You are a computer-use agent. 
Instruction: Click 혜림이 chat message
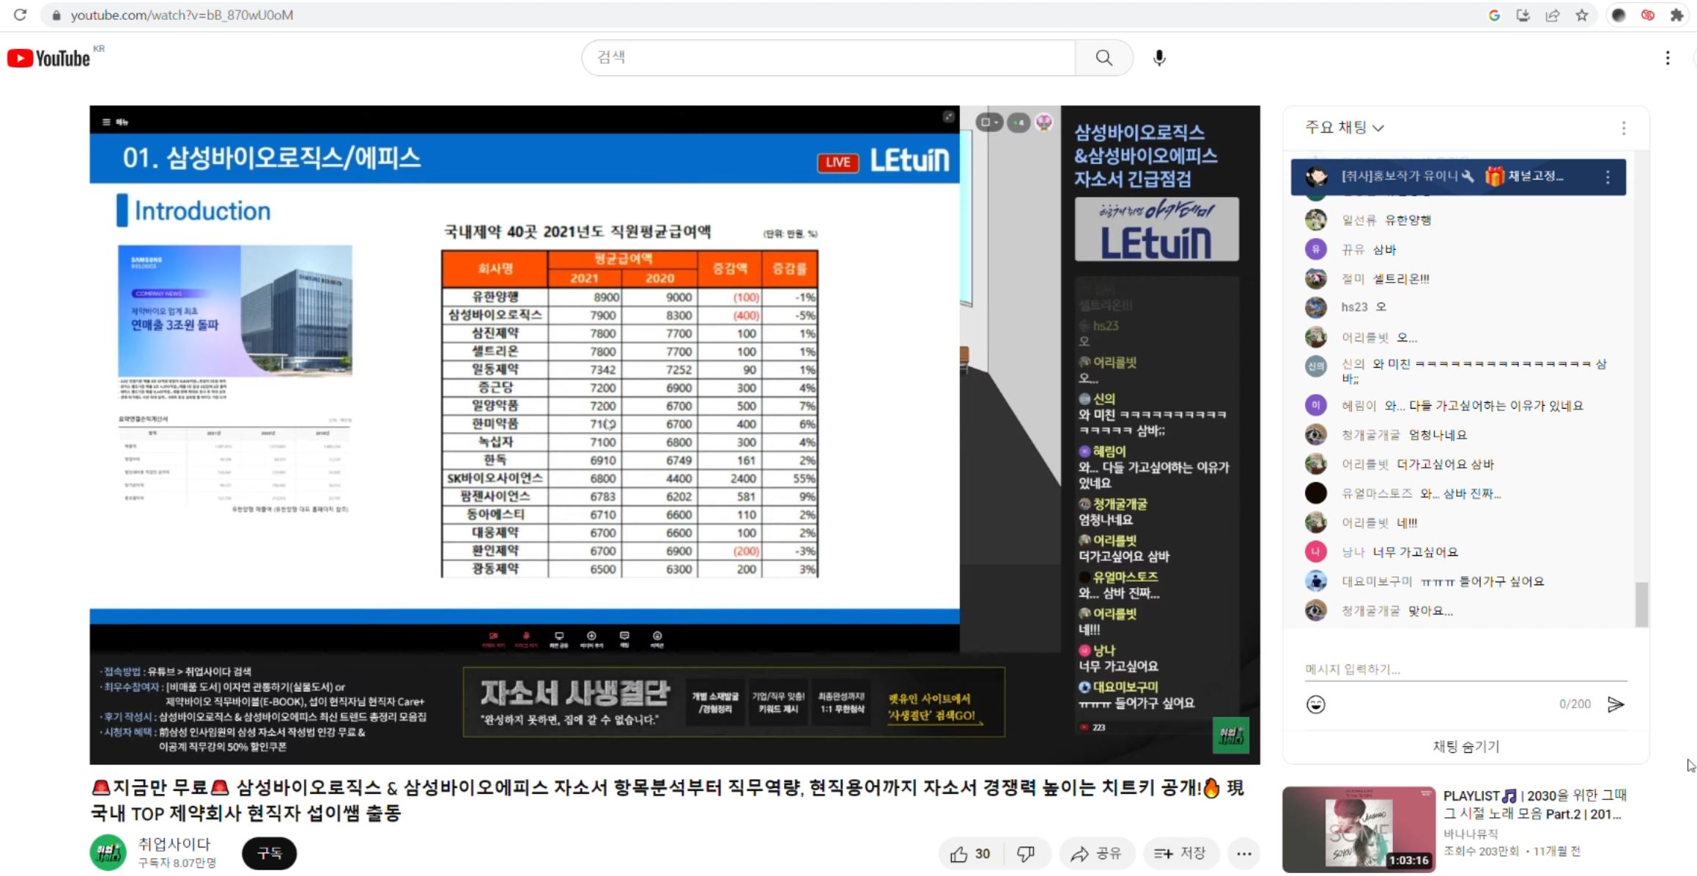coord(1484,406)
